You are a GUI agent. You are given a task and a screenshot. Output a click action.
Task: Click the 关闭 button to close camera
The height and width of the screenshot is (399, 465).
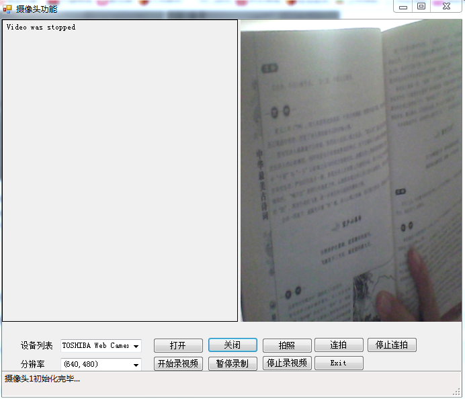pos(232,345)
